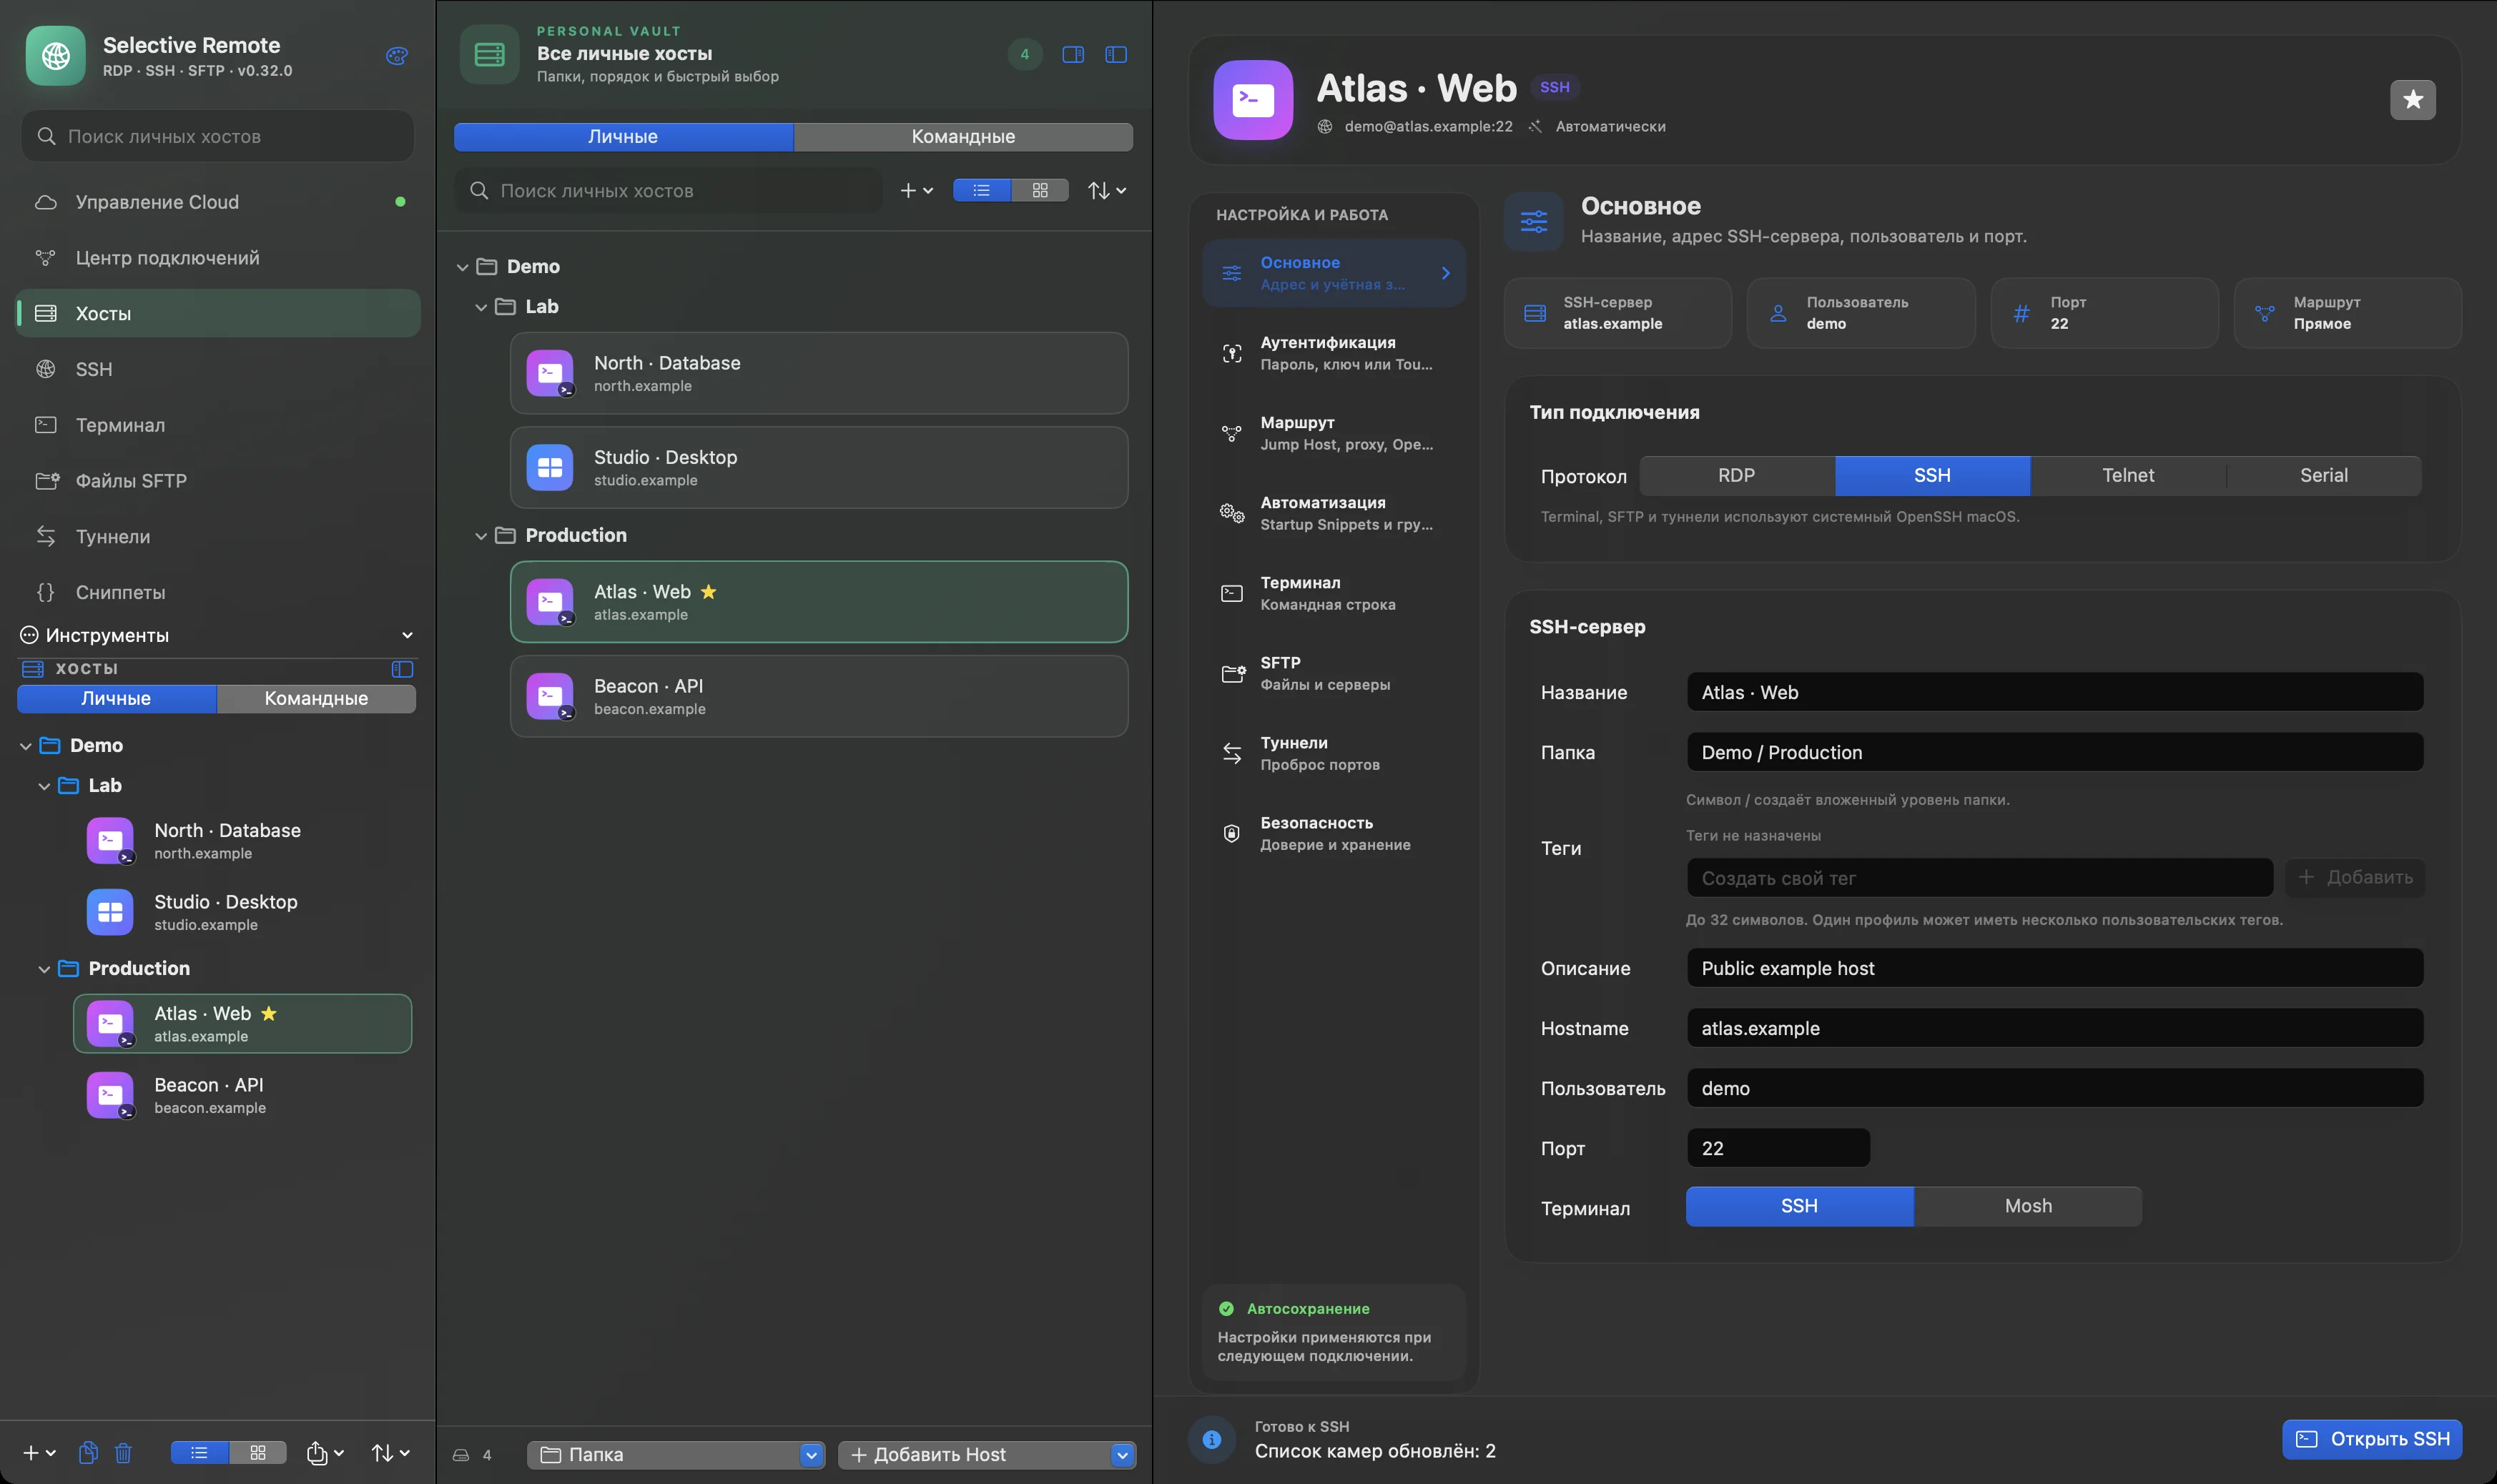Open sidebar add-new plus dropdown
Viewport: 2497px width, 1484px height.
pos(39,1453)
